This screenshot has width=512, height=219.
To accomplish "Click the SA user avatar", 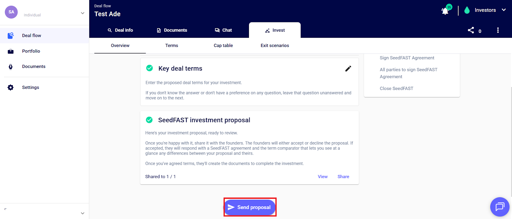I will point(11,12).
